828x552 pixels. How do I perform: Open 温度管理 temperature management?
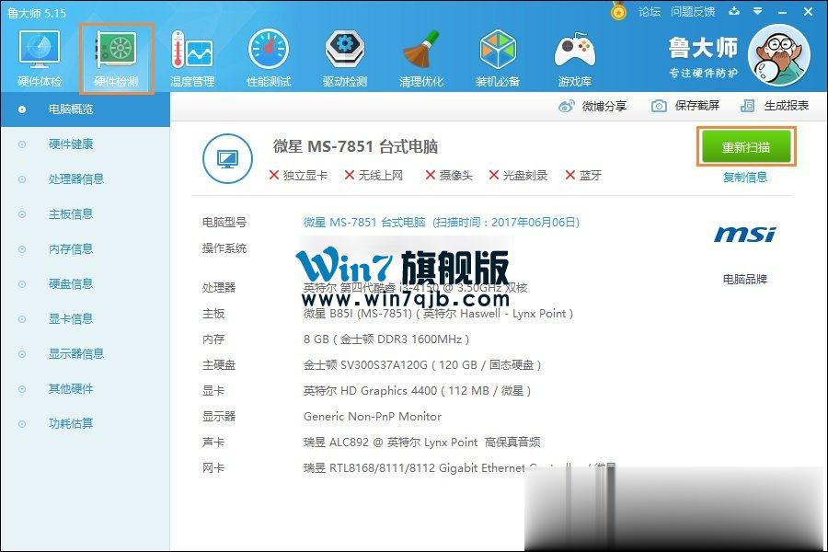click(192, 59)
